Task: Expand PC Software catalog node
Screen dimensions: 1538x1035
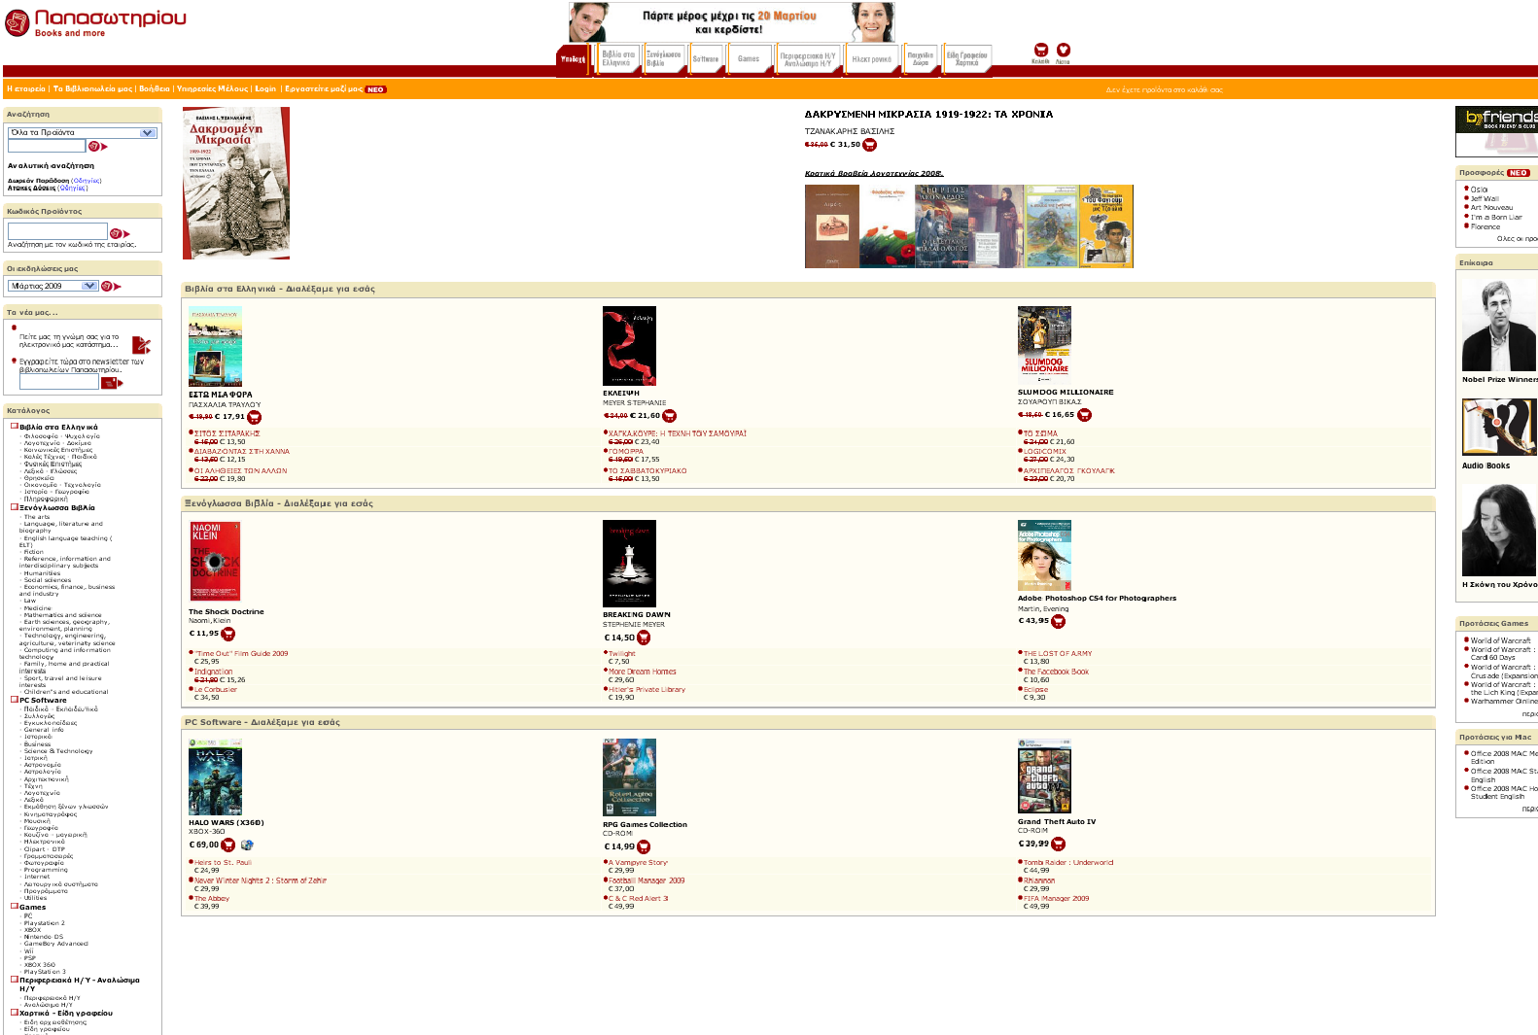Action: coord(15,699)
